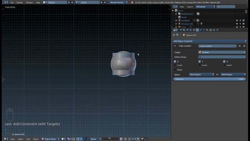Toggle the X axis checkbox
The image size is (250, 141).
point(175,61)
